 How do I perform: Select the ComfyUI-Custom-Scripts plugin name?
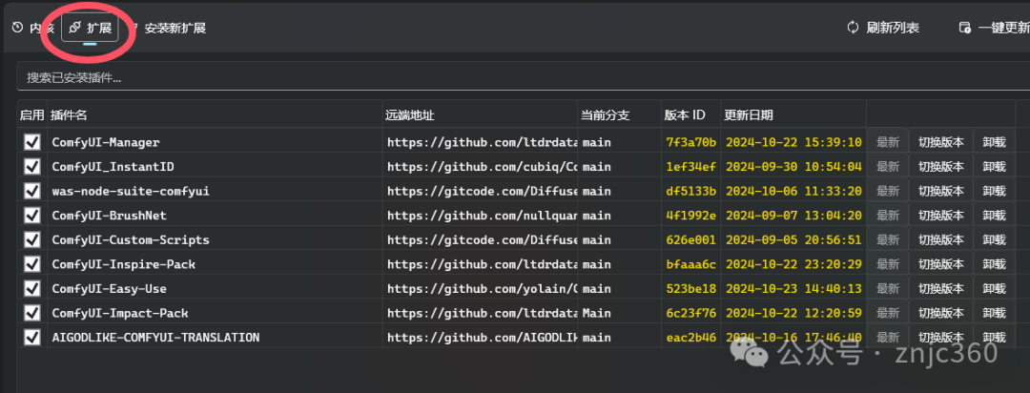[131, 239]
